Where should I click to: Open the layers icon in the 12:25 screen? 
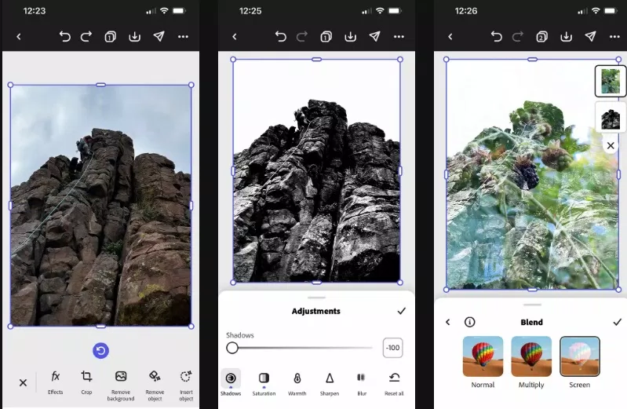326,37
